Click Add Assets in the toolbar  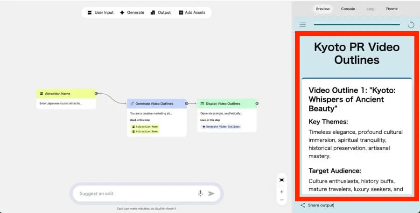pos(192,13)
